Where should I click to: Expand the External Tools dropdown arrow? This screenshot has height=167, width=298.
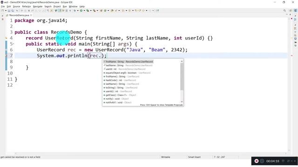pos(97,11)
